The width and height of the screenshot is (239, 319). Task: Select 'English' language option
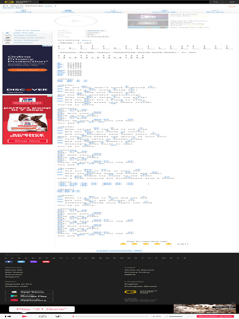coord(131,284)
